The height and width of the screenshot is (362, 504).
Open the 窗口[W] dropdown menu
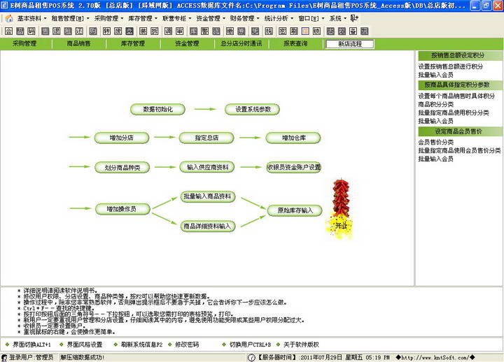pos(311,18)
